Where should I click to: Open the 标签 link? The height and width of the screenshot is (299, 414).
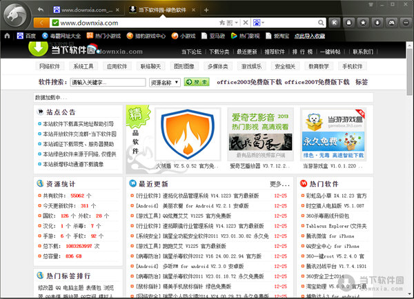(362, 82)
